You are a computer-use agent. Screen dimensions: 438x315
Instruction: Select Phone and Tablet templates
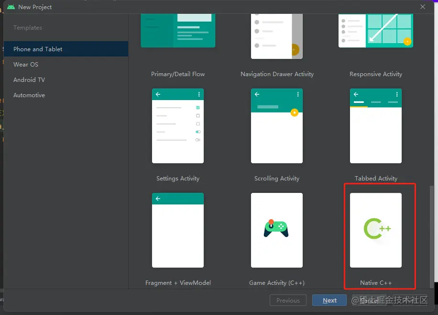tap(66, 49)
